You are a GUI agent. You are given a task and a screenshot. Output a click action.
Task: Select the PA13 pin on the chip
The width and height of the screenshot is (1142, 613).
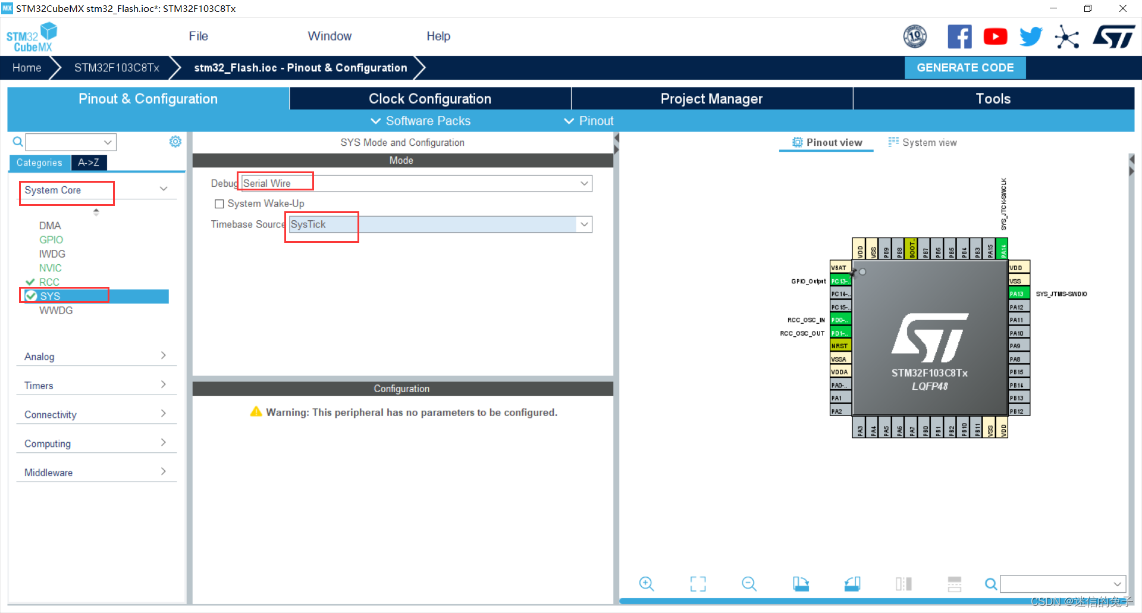pos(1019,294)
